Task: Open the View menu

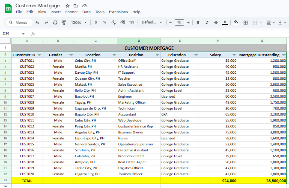Action: coord(42,12)
